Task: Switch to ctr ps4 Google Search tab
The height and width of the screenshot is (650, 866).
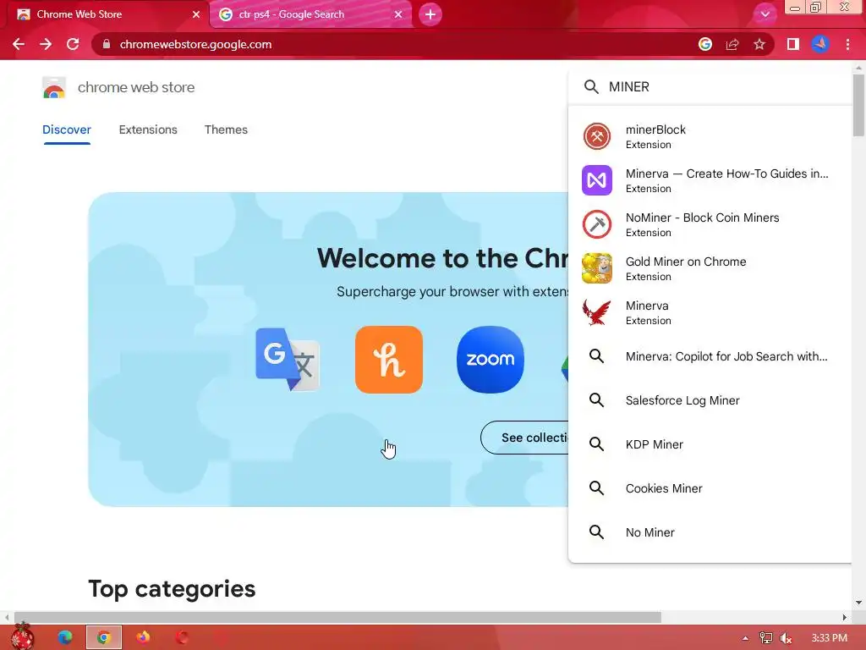Action: click(310, 14)
